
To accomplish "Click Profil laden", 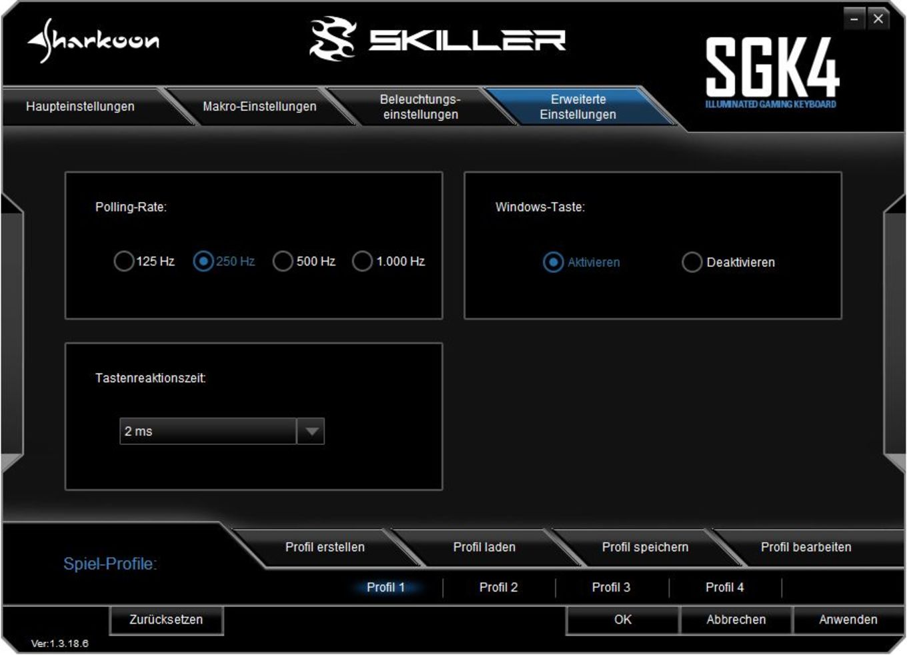I will point(484,547).
